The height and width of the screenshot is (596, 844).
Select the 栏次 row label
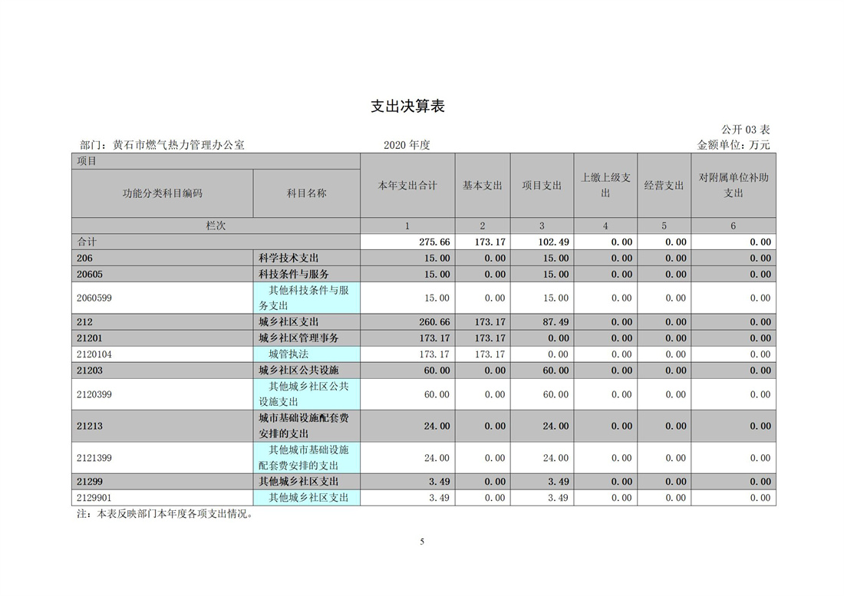point(216,226)
